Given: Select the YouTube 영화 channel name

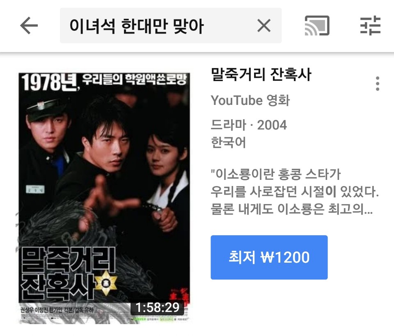Looking at the screenshot, I should coord(250,100).
